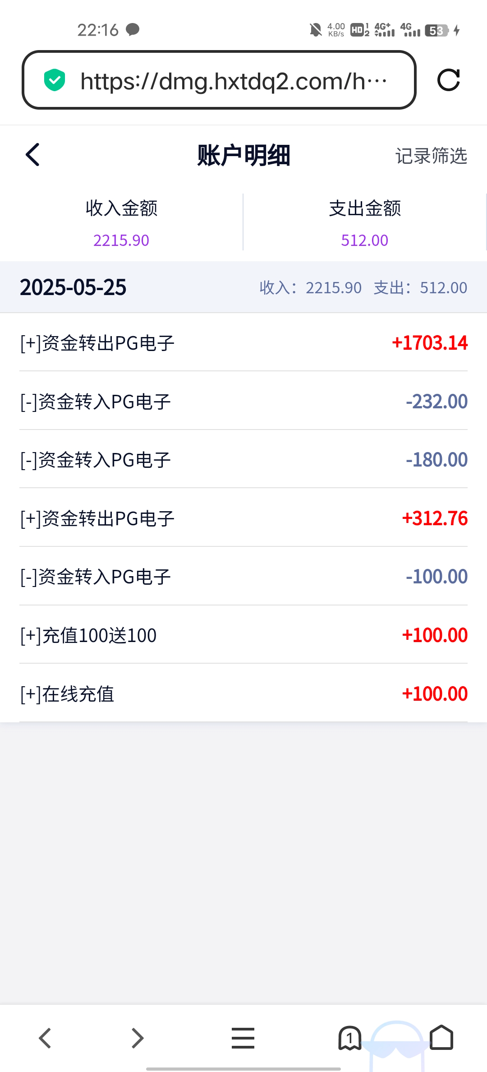
Task: Open the browser hamburger menu
Action: click(243, 1038)
